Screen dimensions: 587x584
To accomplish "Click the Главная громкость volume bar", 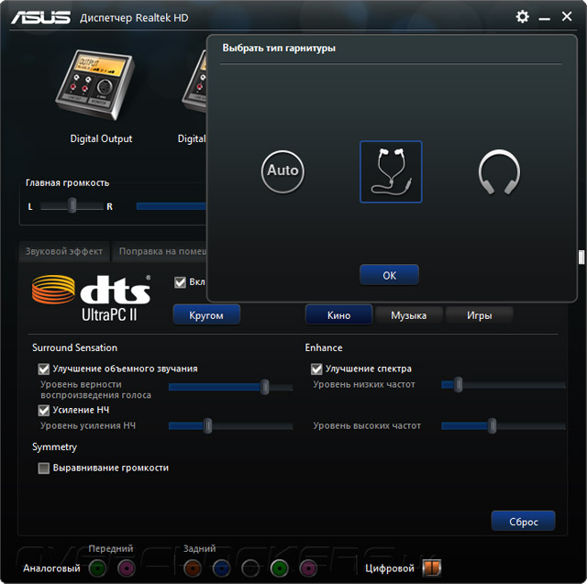I will click(x=172, y=206).
